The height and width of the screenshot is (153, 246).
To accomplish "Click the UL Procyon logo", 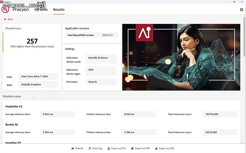I will tap(5, 9).
